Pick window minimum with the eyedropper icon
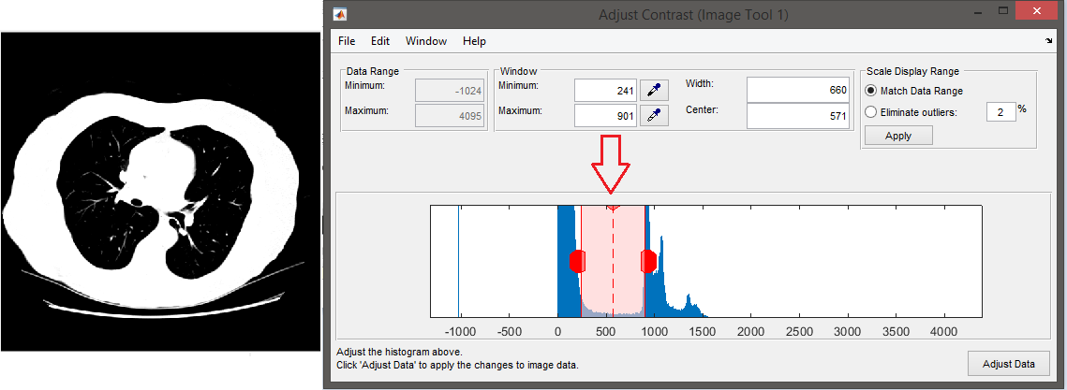Screen dimensions: 1067x390 pyautogui.click(x=654, y=91)
